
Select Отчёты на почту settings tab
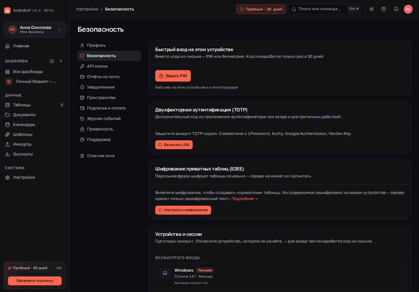click(109, 77)
